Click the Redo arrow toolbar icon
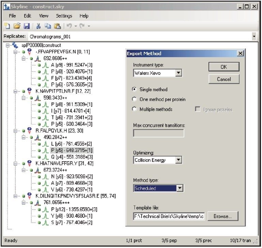262x248 pixels. (x=82, y=26)
